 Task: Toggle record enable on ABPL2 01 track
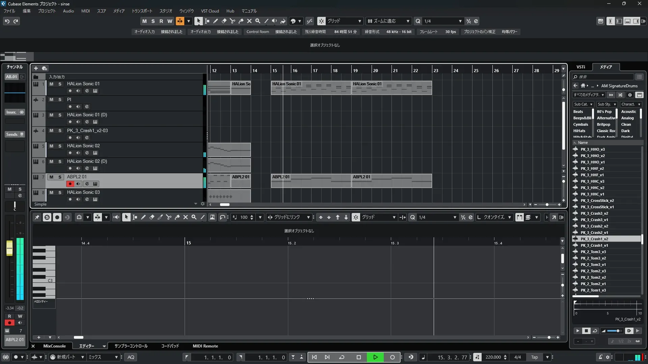70,184
